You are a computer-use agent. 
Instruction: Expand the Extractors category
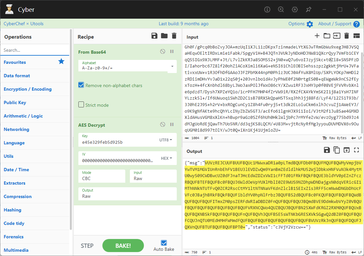click(35, 183)
